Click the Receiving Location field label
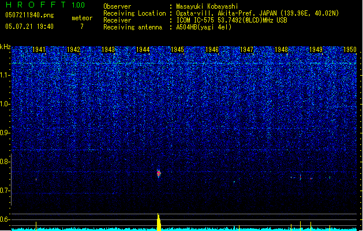Screen dimensions: 363x231 click(x=134, y=13)
